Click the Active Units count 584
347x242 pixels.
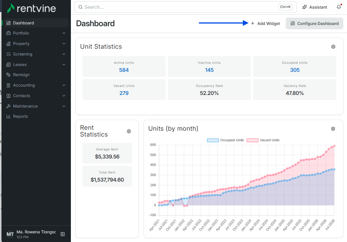[124, 70]
